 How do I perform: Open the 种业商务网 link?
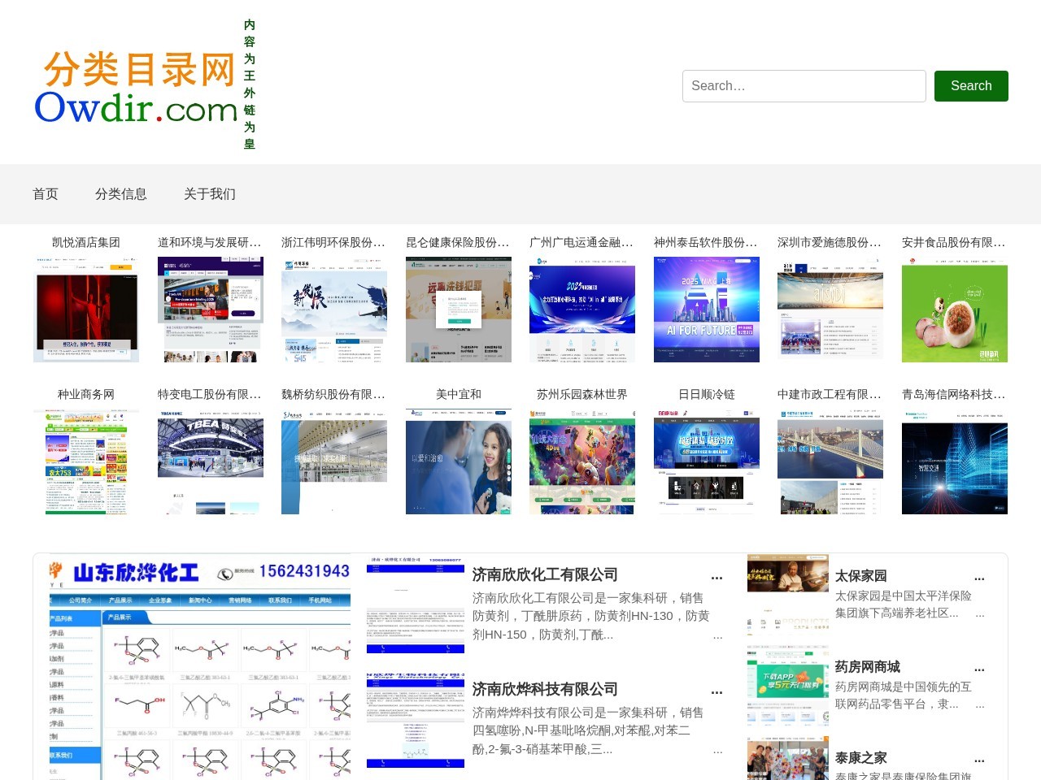(x=86, y=394)
